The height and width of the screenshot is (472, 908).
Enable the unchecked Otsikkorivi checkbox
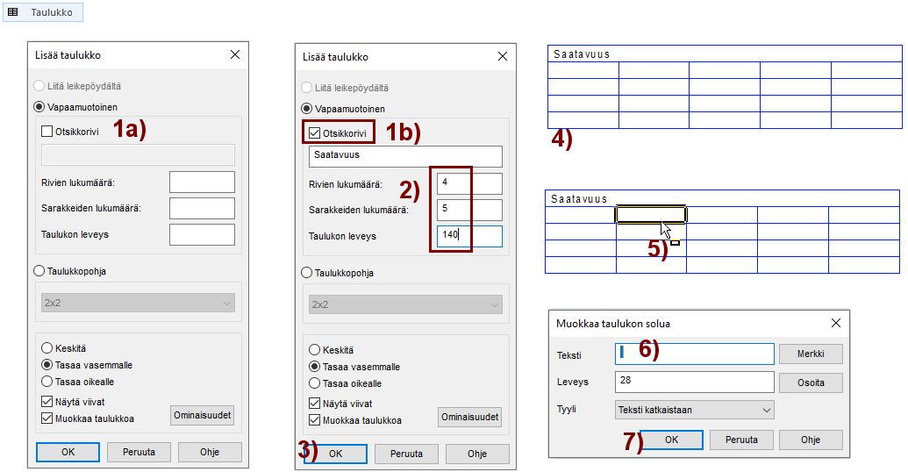(x=48, y=132)
